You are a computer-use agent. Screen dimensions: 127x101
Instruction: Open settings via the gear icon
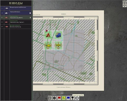(x=55, y=98)
